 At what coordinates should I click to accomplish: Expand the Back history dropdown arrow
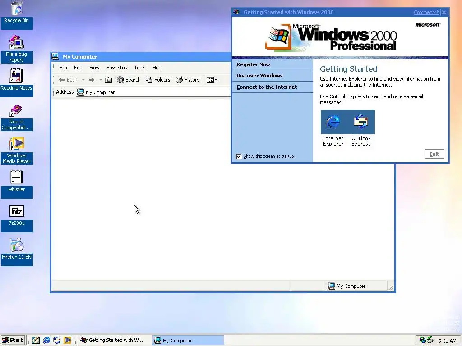coord(83,80)
